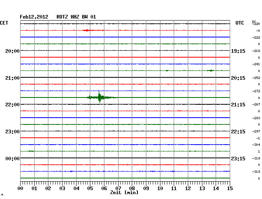Click the DC offset value -222
The height and width of the screenshot is (199, 262).
pyautogui.click(x=256, y=37)
